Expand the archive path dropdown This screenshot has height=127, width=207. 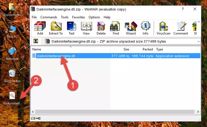click(199, 42)
